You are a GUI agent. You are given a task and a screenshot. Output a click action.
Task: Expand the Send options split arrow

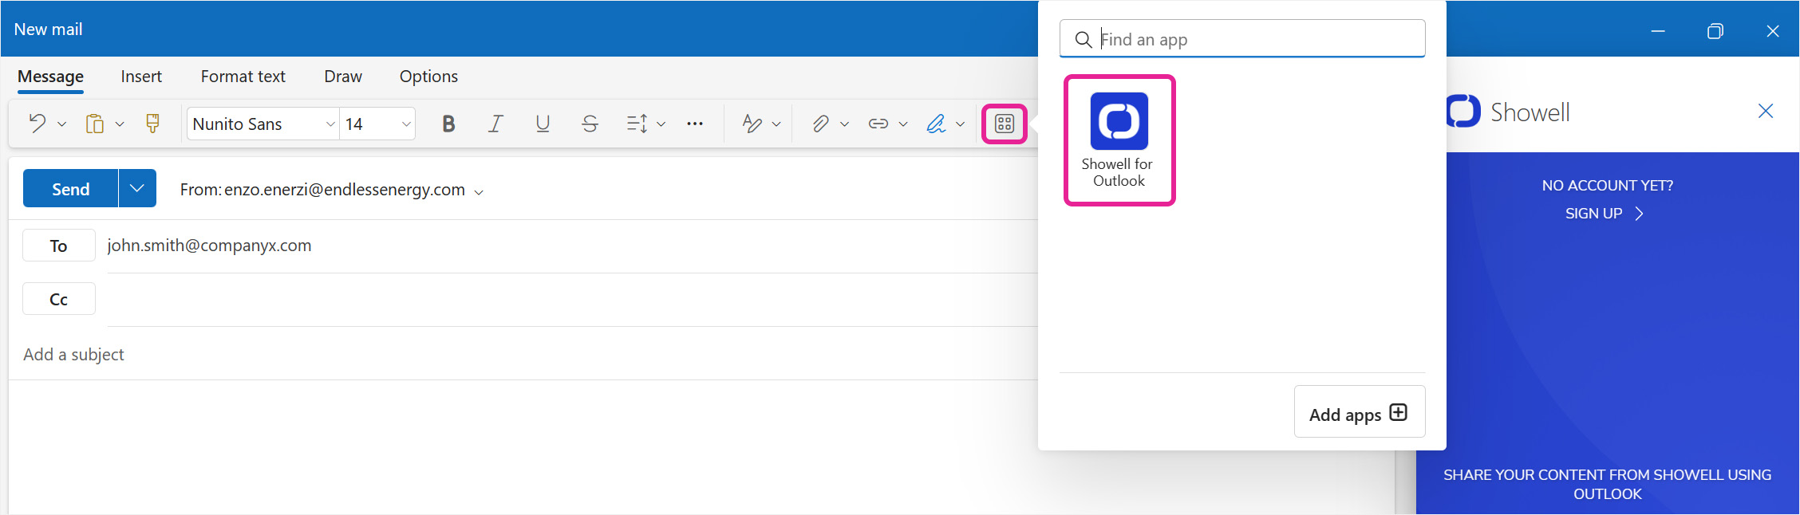pyautogui.click(x=137, y=188)
